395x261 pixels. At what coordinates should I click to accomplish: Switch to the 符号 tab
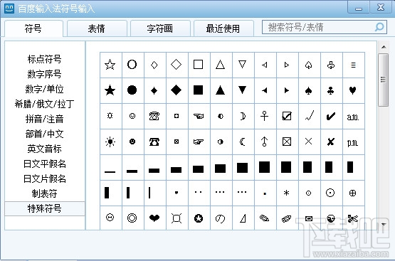click(x=33, y=28)
